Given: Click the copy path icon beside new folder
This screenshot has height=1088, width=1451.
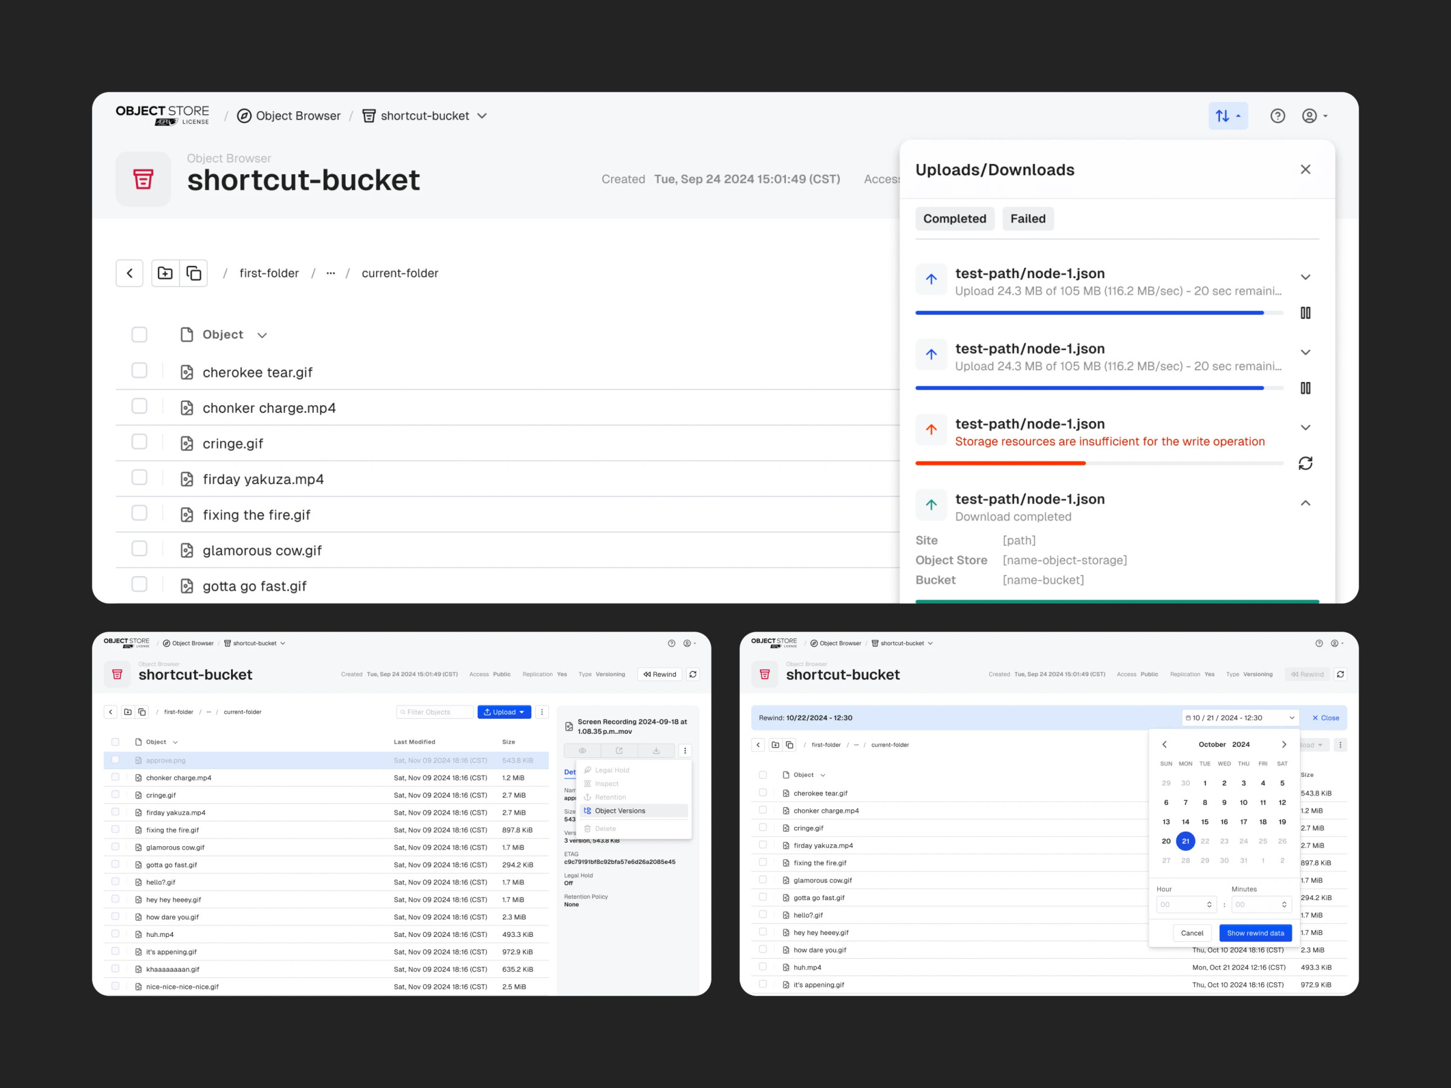Looking at the screenshot, I should pyautogui.click(x=193, y=273).
